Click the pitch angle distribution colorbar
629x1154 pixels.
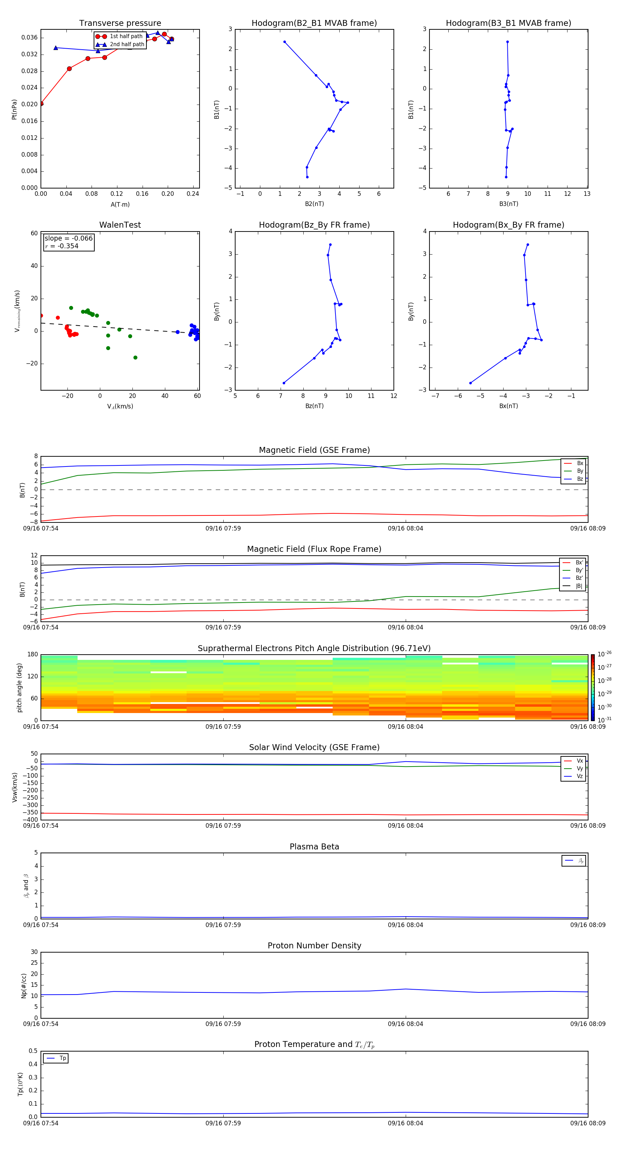[592, 688]
